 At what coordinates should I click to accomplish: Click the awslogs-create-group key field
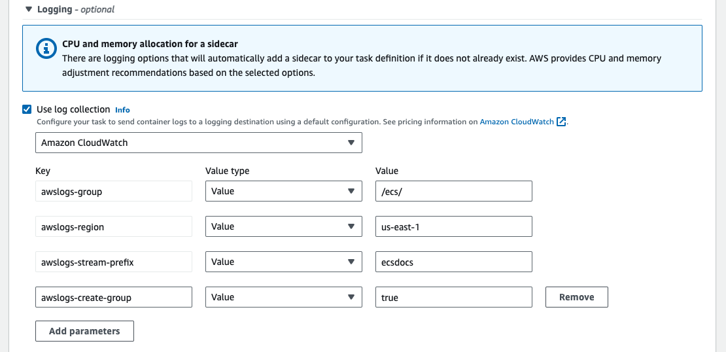pos(114,297)
